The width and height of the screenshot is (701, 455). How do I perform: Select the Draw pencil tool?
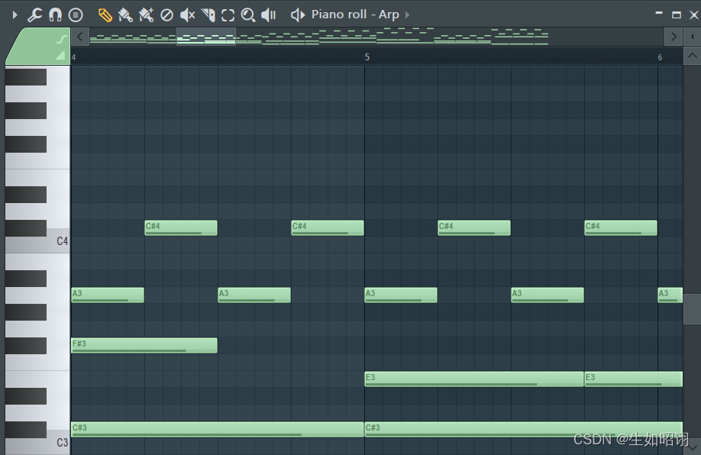[105, 15]
